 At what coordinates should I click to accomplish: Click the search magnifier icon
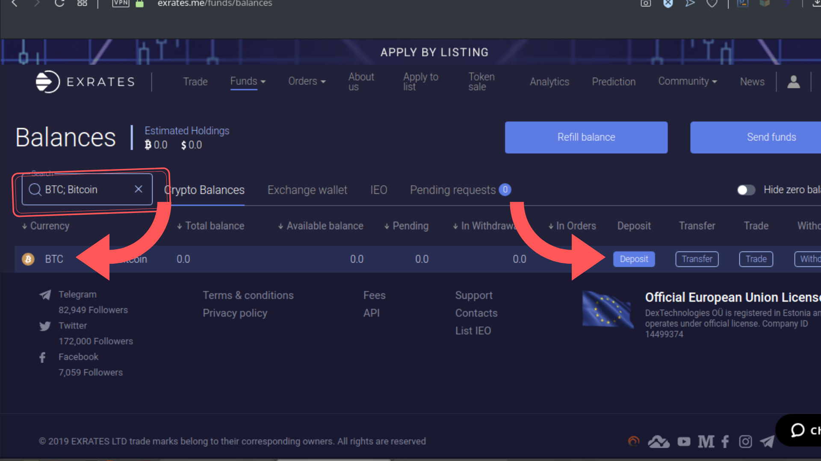click(x=35, y=190)
